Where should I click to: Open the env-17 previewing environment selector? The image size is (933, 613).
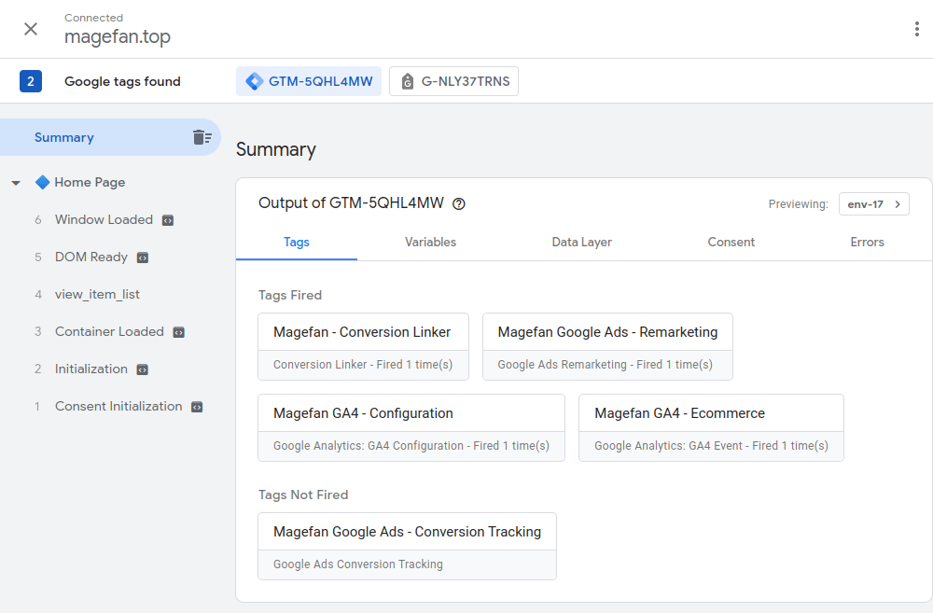click(x=873, y=204)
